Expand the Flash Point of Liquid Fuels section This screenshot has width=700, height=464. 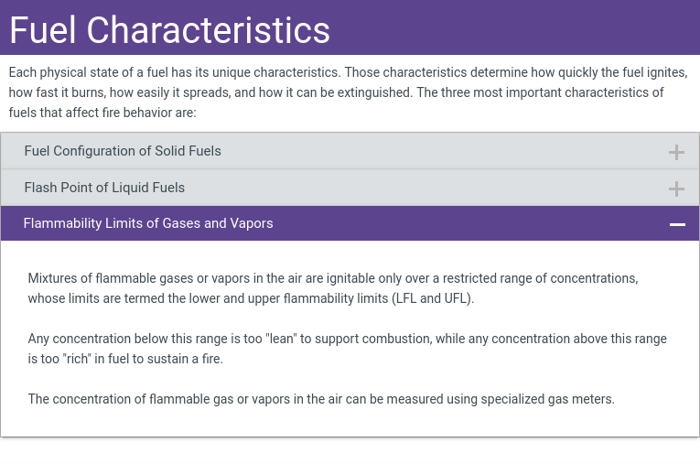(104, 188)
